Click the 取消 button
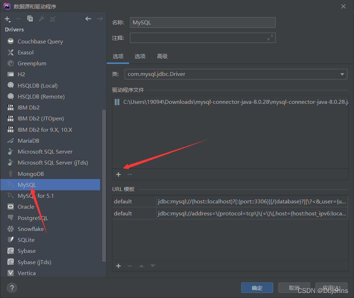354x298 pixels. tap(294, 288)
